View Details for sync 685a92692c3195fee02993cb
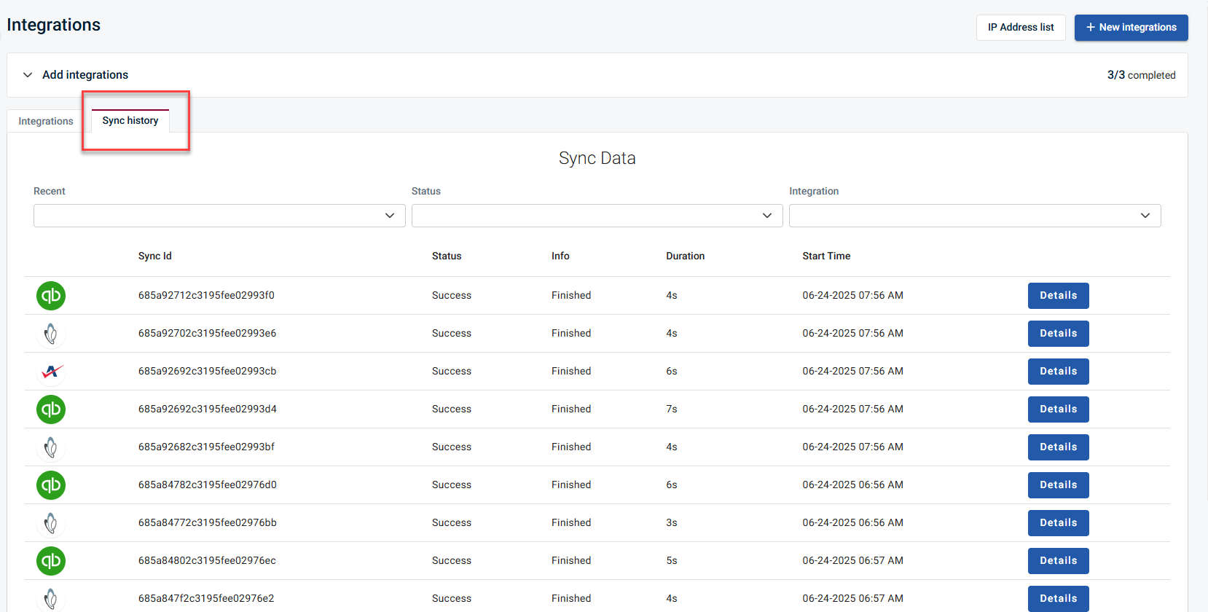 click(x=1058, y=372)
